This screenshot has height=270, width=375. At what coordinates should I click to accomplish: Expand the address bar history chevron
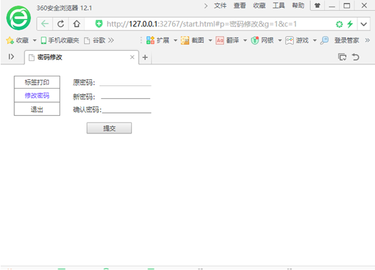363,24
